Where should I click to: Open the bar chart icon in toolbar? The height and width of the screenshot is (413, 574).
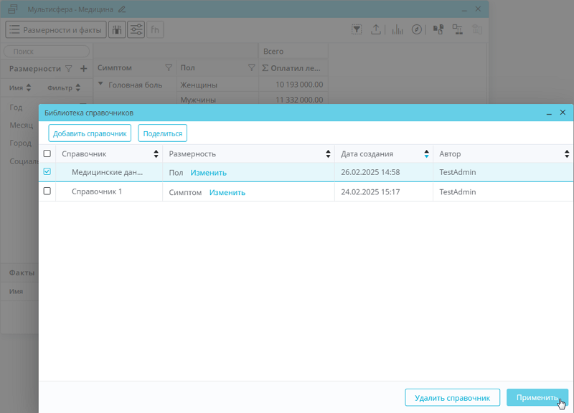397,29
